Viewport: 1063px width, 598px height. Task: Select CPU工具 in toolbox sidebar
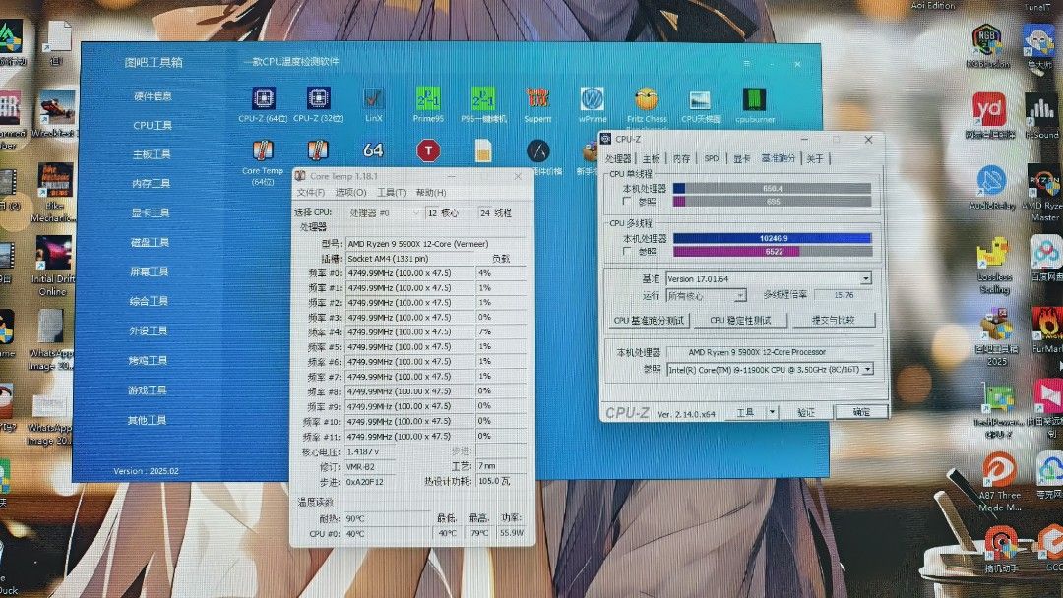[x=153, y=125]
